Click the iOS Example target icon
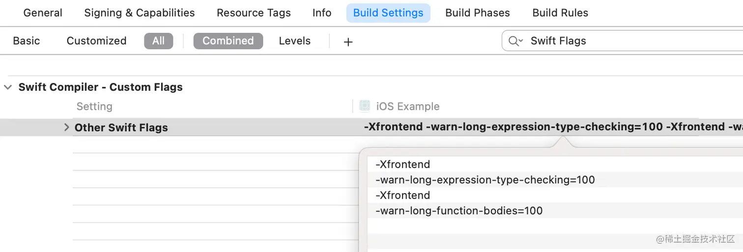Viewport: 743px width, 252px height. [365, 106]
